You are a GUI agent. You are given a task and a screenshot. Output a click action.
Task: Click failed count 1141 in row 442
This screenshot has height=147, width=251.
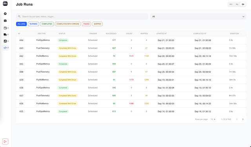click(131, 56)
